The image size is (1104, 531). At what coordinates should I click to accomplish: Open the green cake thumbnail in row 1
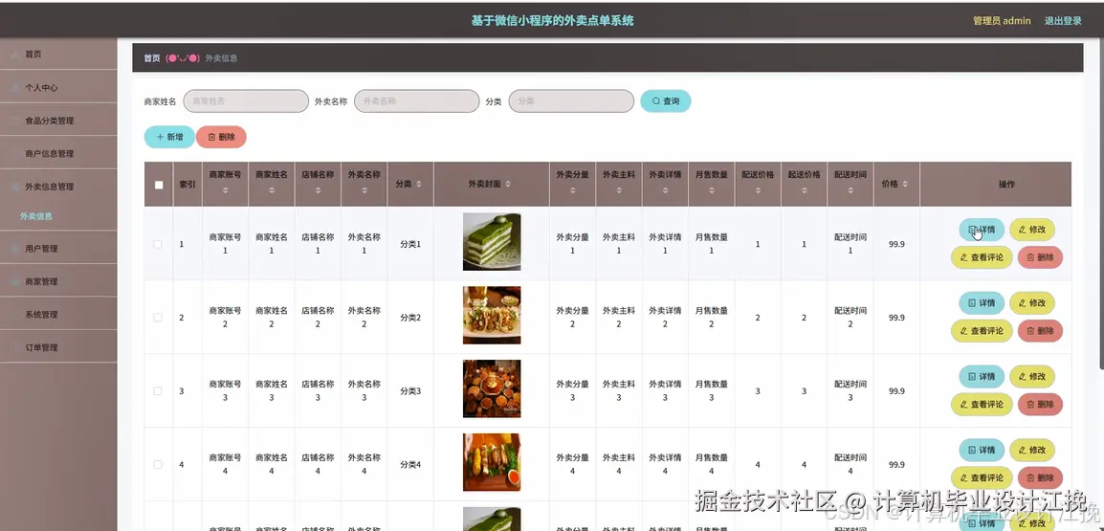tap(492, 241)
